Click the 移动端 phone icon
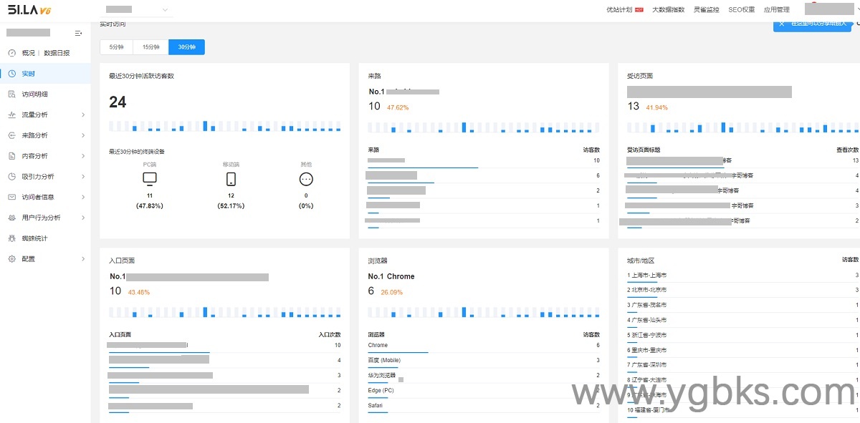This screenshot has height=423, width=860. point(231,179)
